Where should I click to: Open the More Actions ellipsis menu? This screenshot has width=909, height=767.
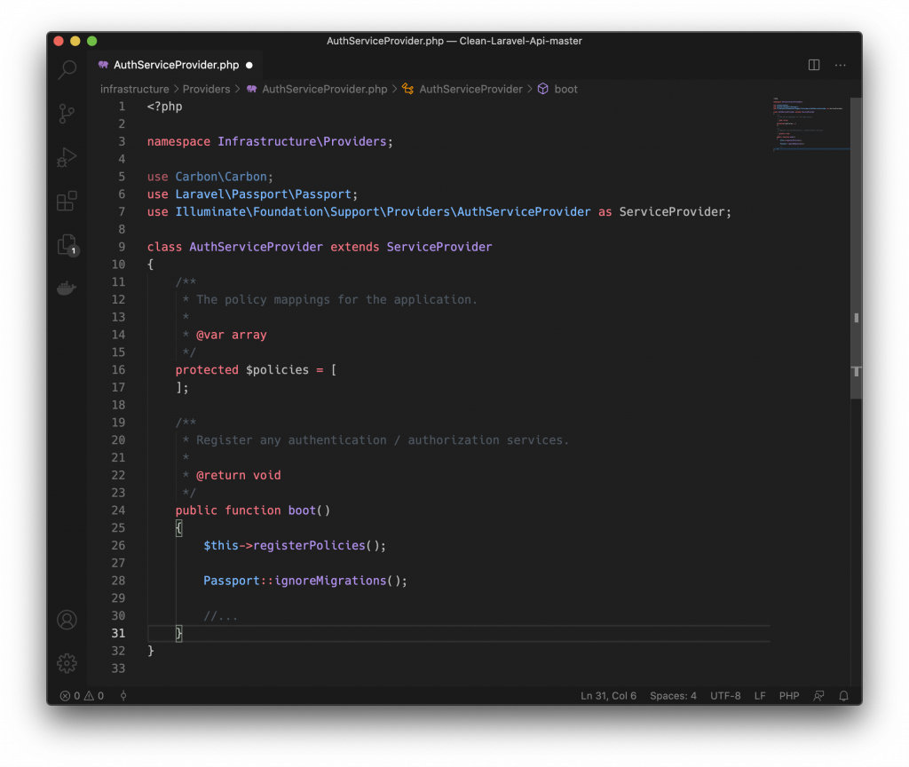click(x=840, y=65)
